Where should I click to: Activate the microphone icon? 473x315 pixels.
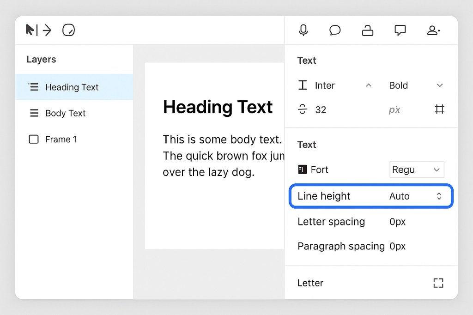[x=303, y=30]
